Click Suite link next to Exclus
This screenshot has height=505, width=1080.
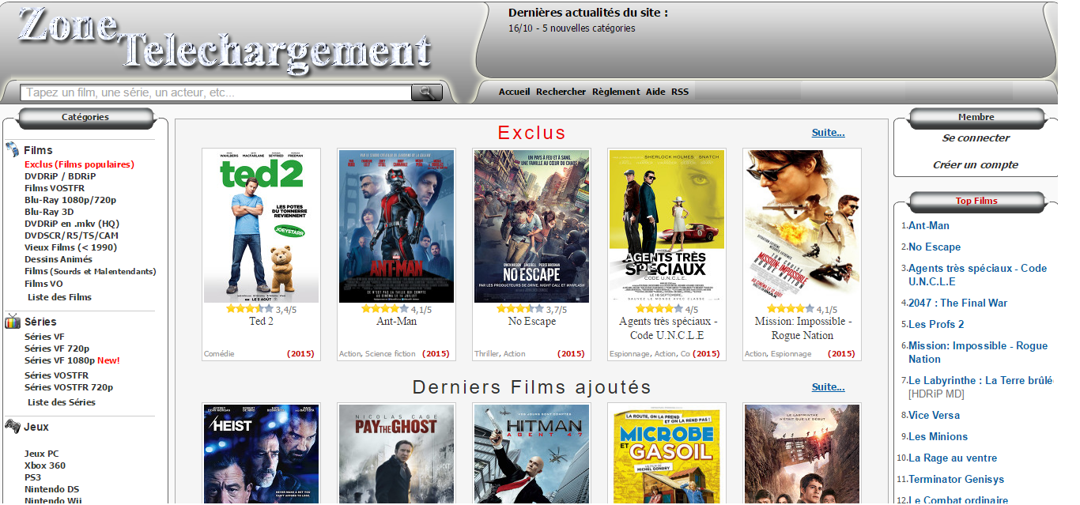coord(828,133)
